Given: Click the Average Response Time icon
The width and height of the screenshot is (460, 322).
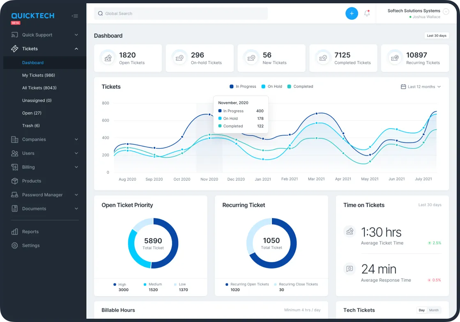Looking at the screenshot, I should 350,269.
